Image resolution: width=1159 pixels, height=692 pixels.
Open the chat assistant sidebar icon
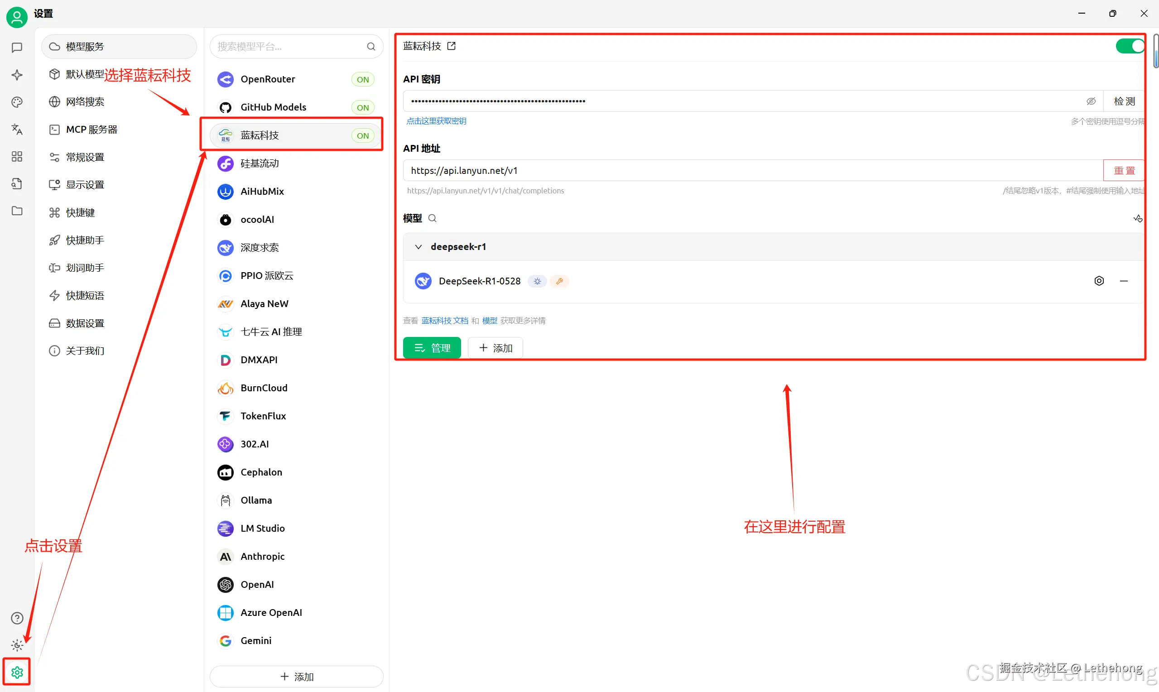coord(17,48)
